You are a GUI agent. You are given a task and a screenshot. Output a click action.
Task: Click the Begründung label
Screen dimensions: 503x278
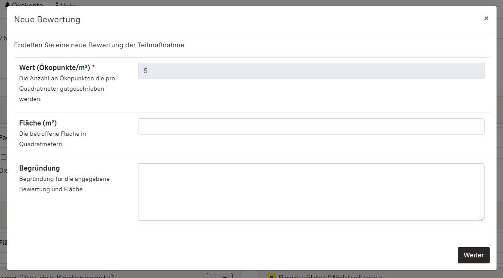pos(40,168)
